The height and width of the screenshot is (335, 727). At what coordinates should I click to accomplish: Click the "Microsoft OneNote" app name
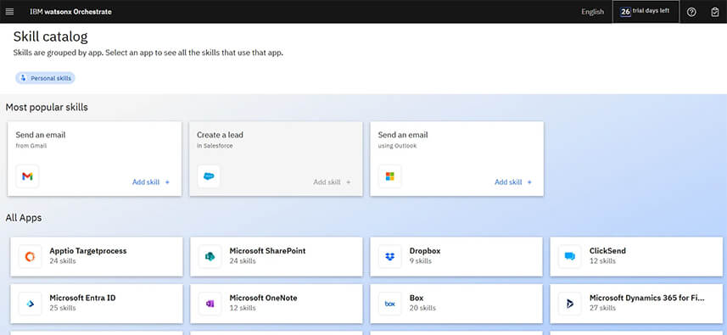(263, 298)
